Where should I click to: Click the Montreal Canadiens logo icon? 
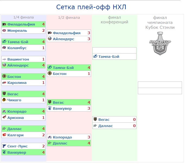click(4, 30)
